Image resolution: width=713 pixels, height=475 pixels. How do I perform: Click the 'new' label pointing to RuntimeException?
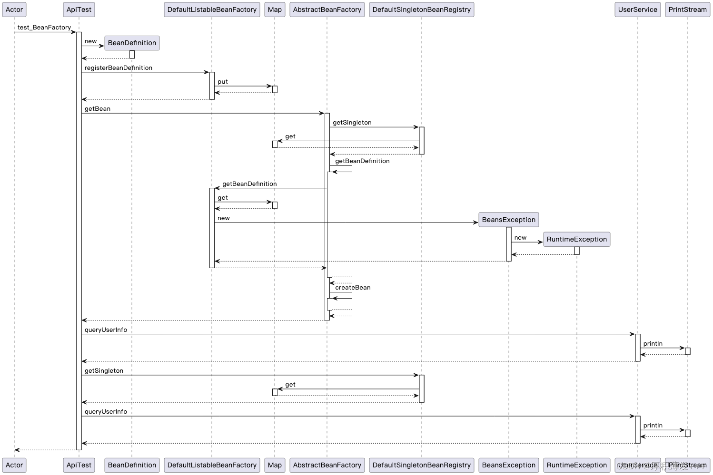click(x=521, y=238)
